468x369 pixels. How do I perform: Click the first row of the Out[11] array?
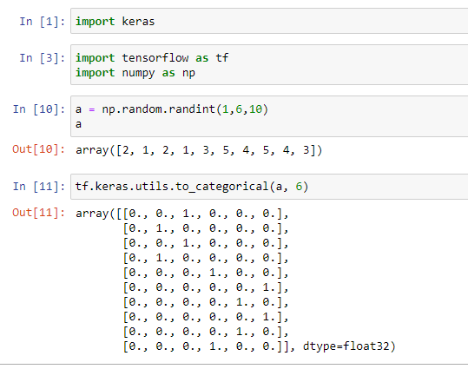[182, 214]
